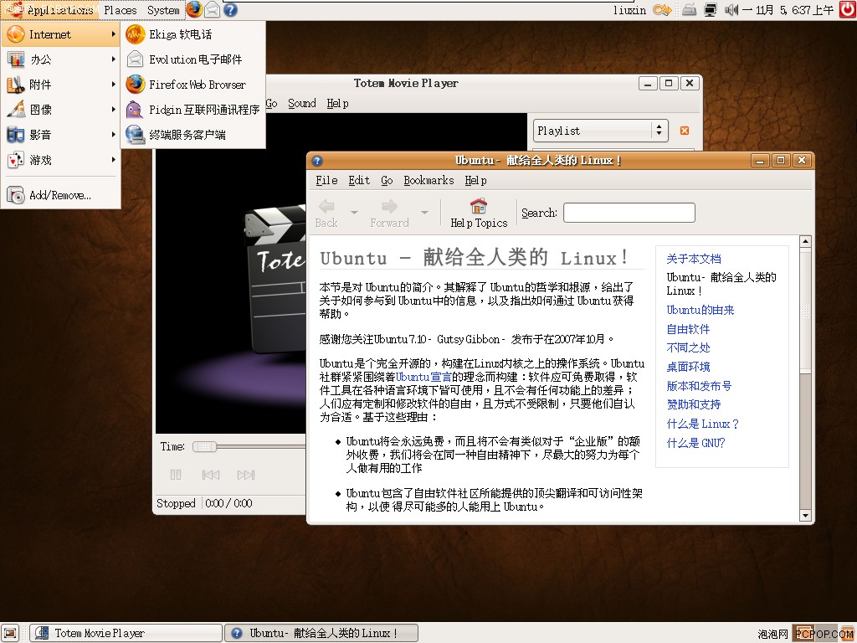Click the Totem play/pause button
Viewport: 857px width, 643px height.
(x=176, y=475)
